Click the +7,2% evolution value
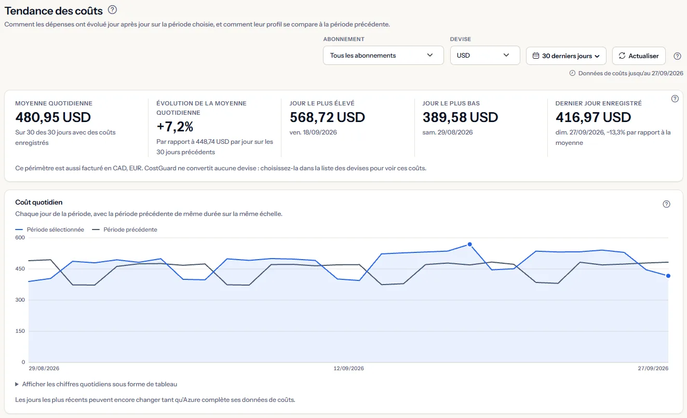Viewport: 687px width, 418px height. click(x=175, y=126)
